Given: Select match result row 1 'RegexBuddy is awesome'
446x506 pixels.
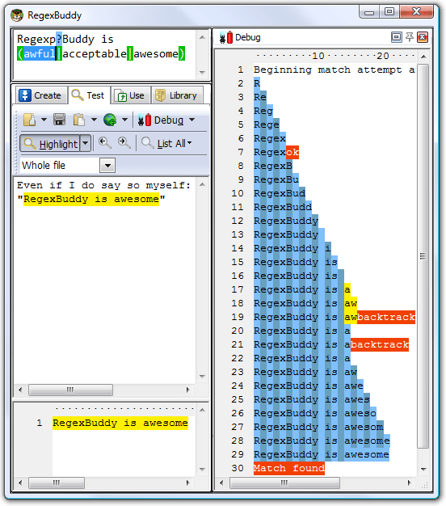Looking at the screenshot, I should (120, 423).
